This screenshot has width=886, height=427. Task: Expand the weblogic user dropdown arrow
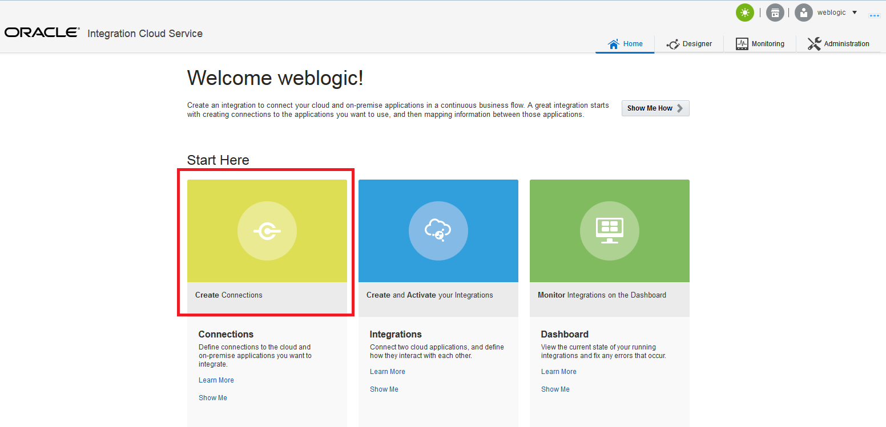coord(855,13)
